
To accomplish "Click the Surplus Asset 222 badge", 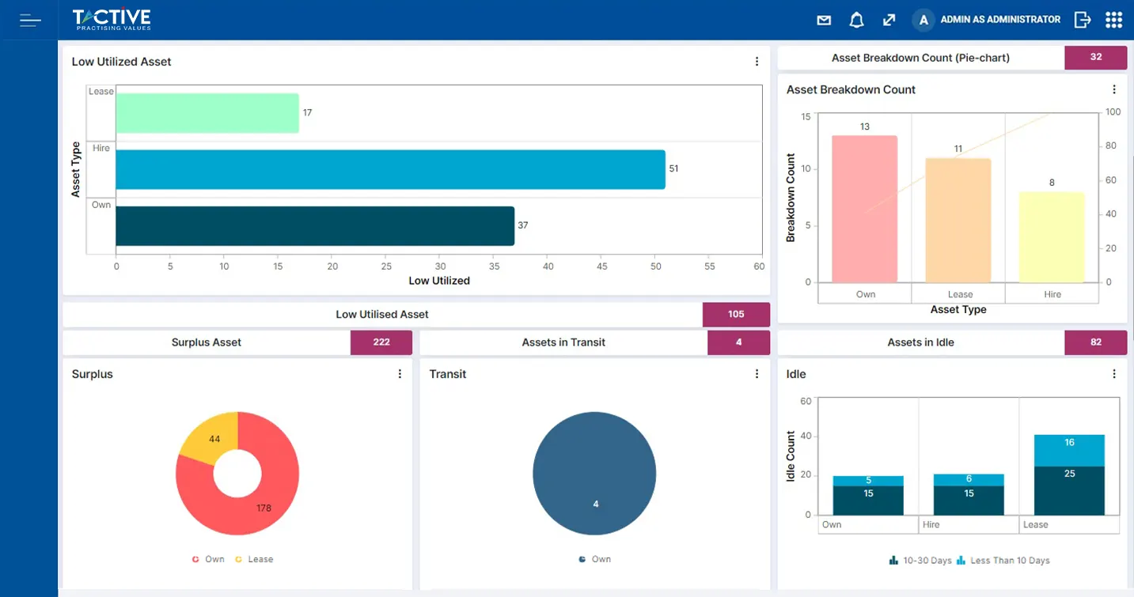I will coord(381,342).
